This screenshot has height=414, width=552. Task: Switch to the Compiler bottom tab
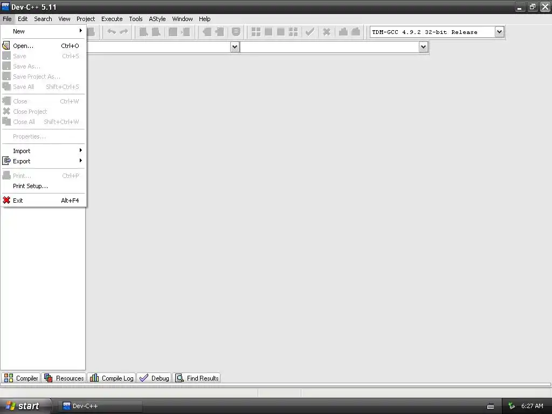click(21, 378)
